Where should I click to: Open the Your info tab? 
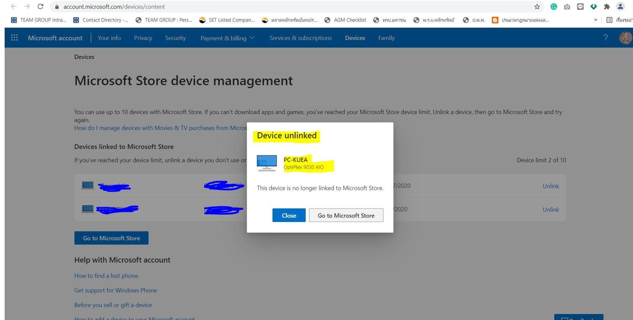coord(109,38)
